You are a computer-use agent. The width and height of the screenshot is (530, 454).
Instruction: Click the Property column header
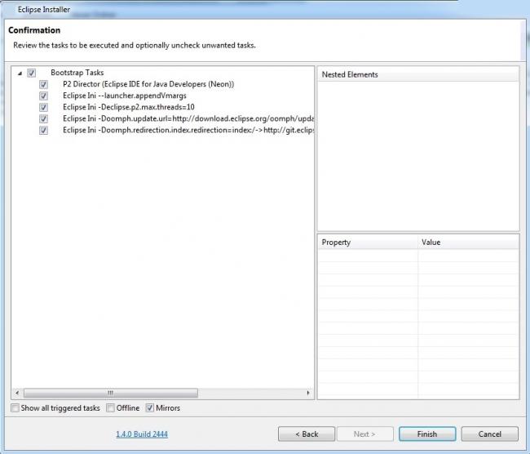pos(368,243)
